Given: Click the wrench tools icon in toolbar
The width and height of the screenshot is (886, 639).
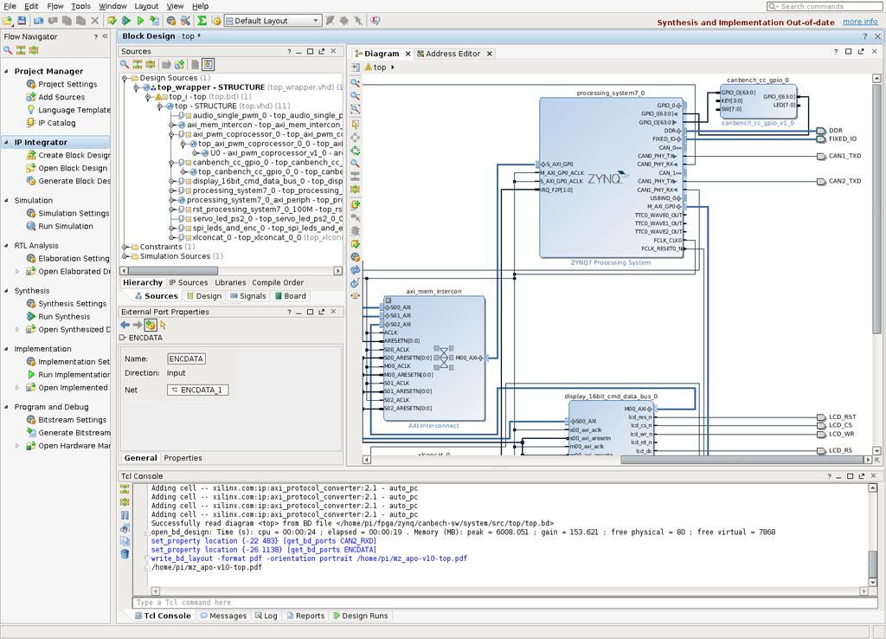Looking at the screenshot, I should [x=185, y=21].
